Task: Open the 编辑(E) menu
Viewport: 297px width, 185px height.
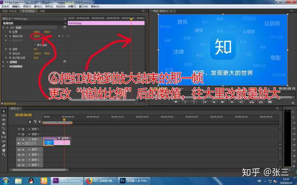Action: pyautogui.click(x=16, y=7)
